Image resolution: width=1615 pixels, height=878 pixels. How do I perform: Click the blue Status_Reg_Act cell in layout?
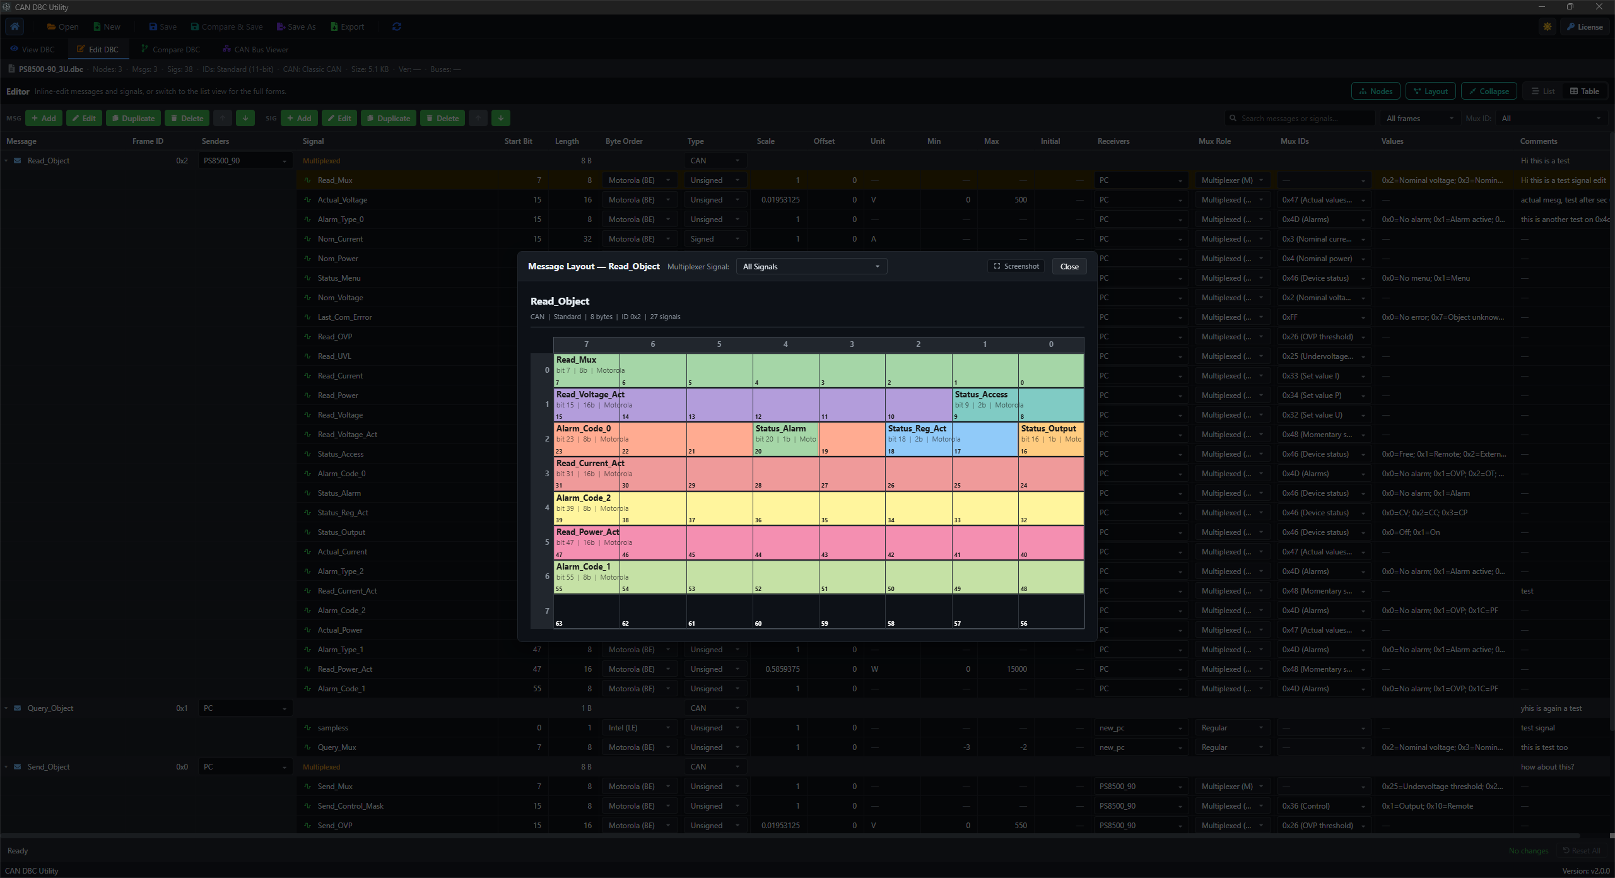[x=951, y=439]
